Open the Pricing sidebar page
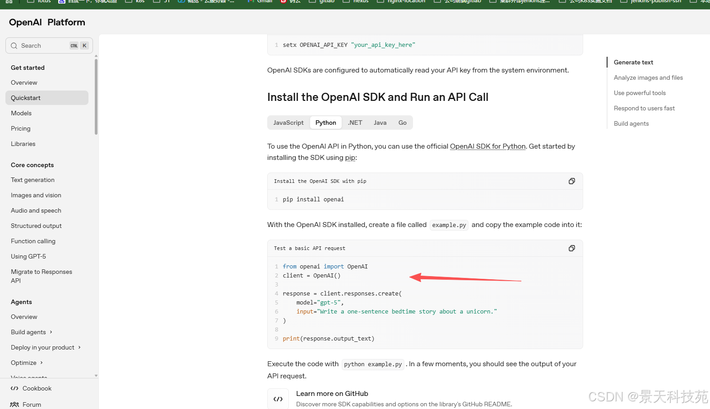Viewport: 710px width, 409px height. coord(47,128)
